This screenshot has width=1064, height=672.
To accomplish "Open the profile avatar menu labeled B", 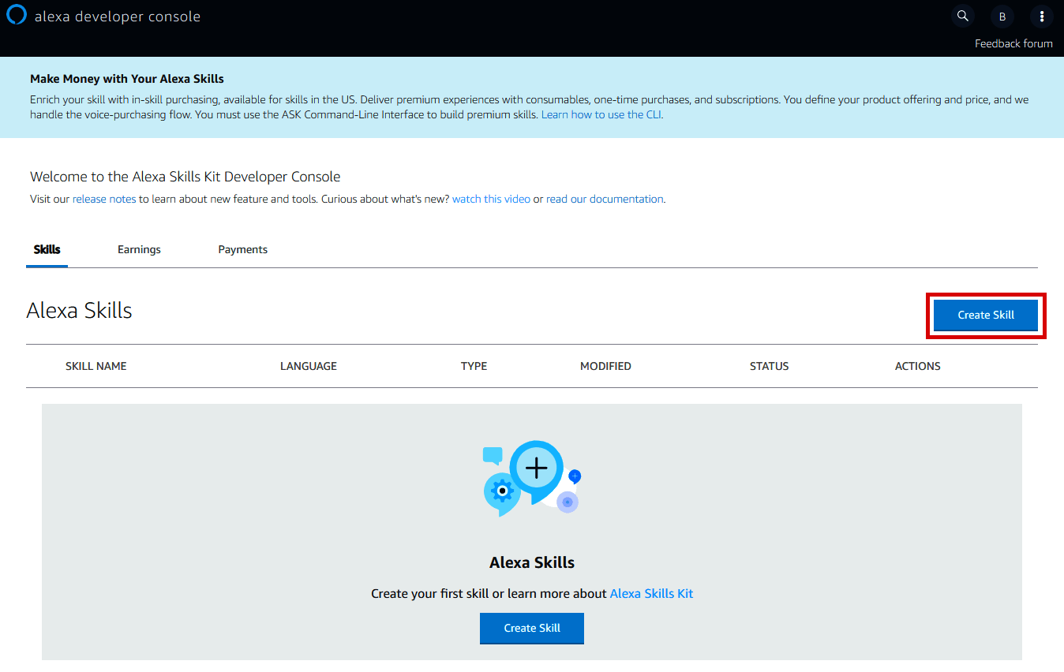I will point(1002,16).
